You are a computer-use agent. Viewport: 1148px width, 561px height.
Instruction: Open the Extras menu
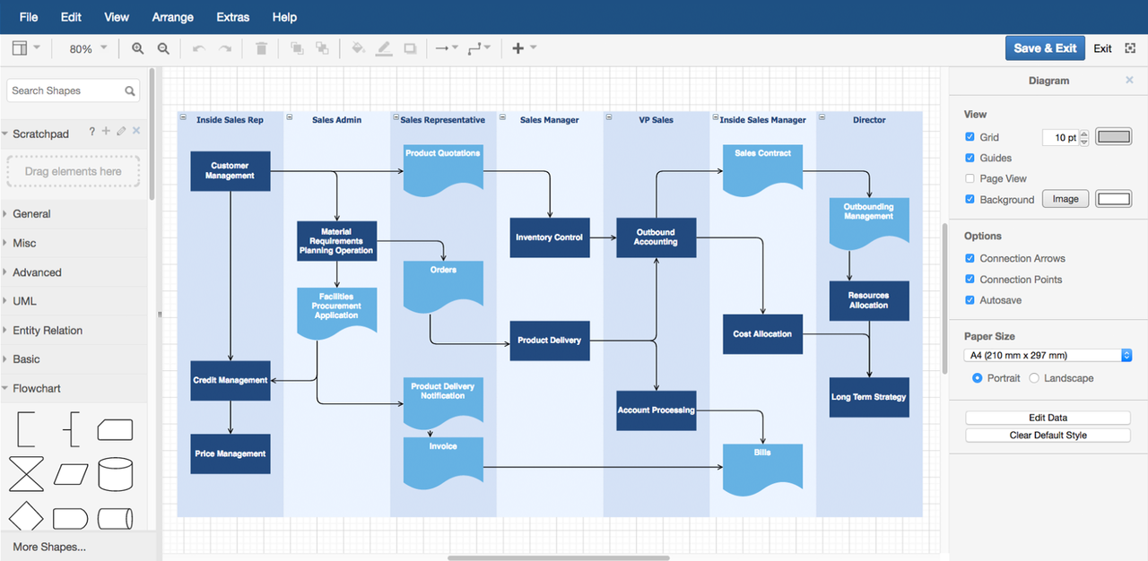point(232,17)
